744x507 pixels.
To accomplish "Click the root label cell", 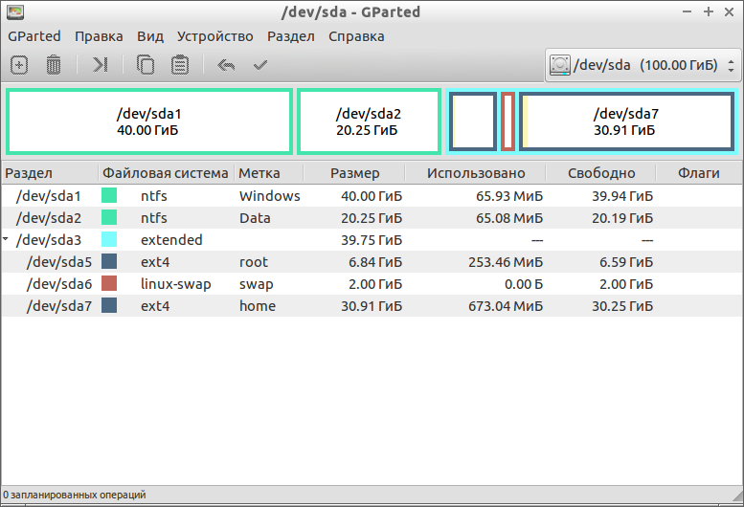I will (x=254, y=262).
